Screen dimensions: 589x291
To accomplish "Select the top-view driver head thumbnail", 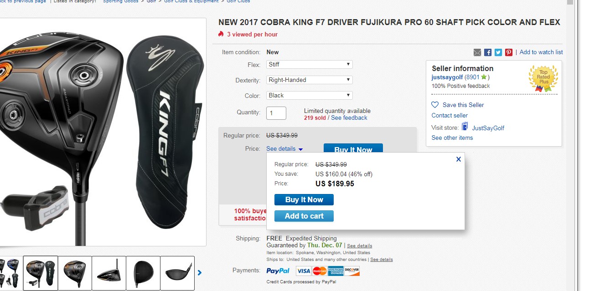I will (143, 273).
